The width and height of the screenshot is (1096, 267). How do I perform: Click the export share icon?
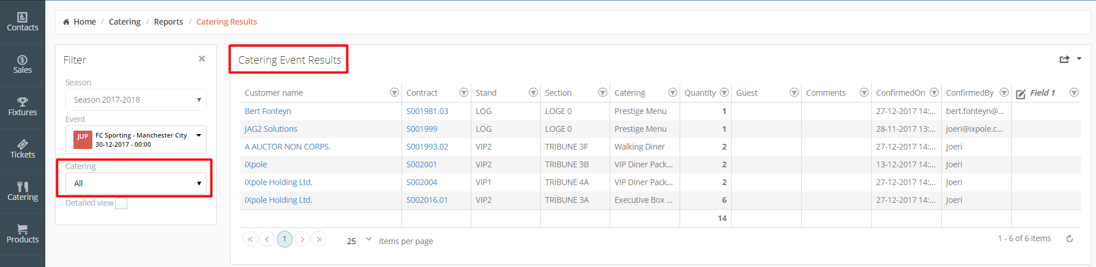(x=1064, y=59)
